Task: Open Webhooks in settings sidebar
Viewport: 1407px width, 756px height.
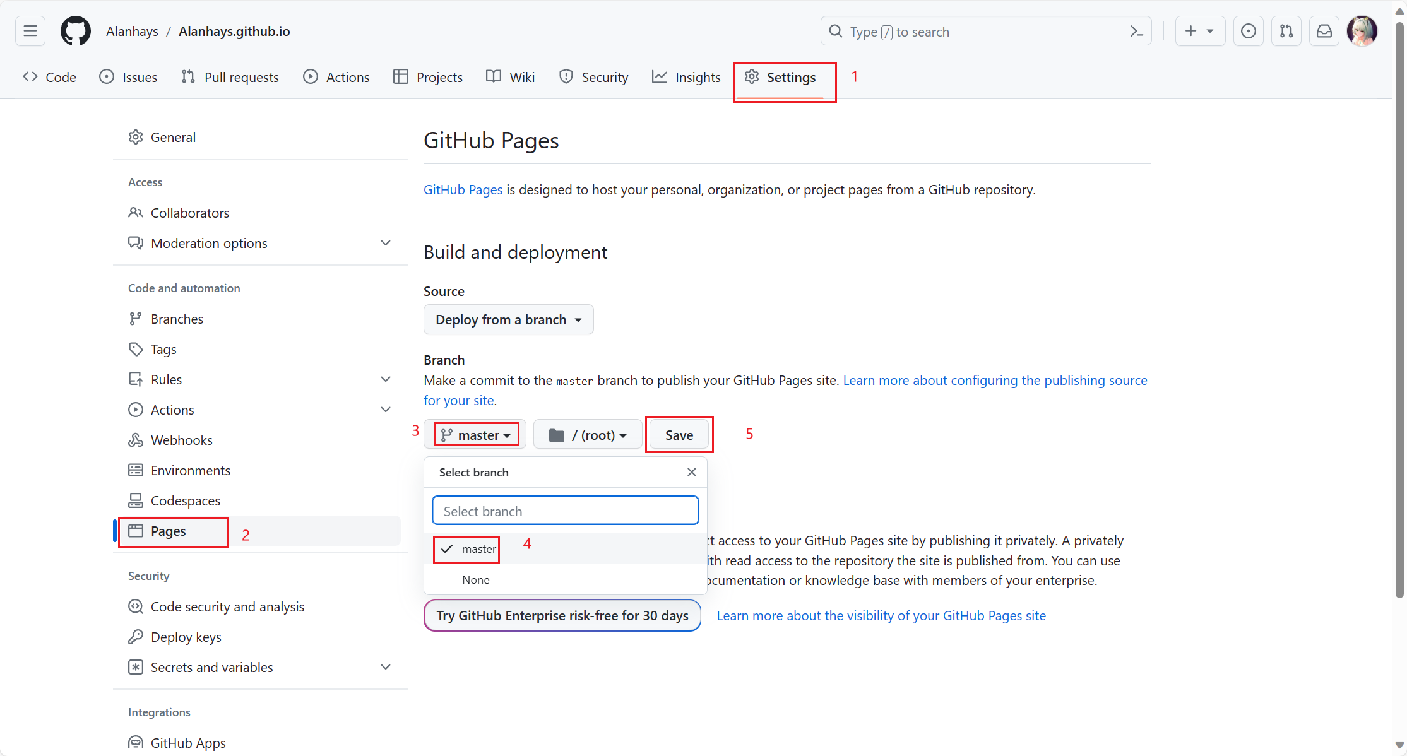Action: point(181,440)
